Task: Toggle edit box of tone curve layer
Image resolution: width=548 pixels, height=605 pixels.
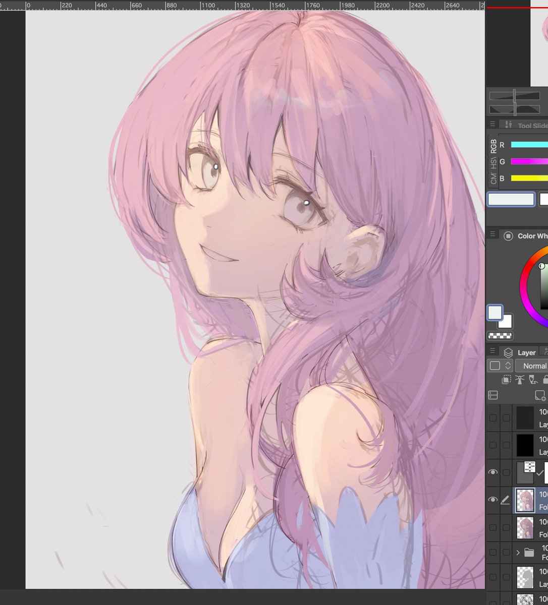Action: (x=506, y=472)
